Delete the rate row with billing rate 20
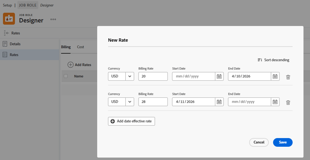Viewport: 310px width, 160px height. click(288, 77)
